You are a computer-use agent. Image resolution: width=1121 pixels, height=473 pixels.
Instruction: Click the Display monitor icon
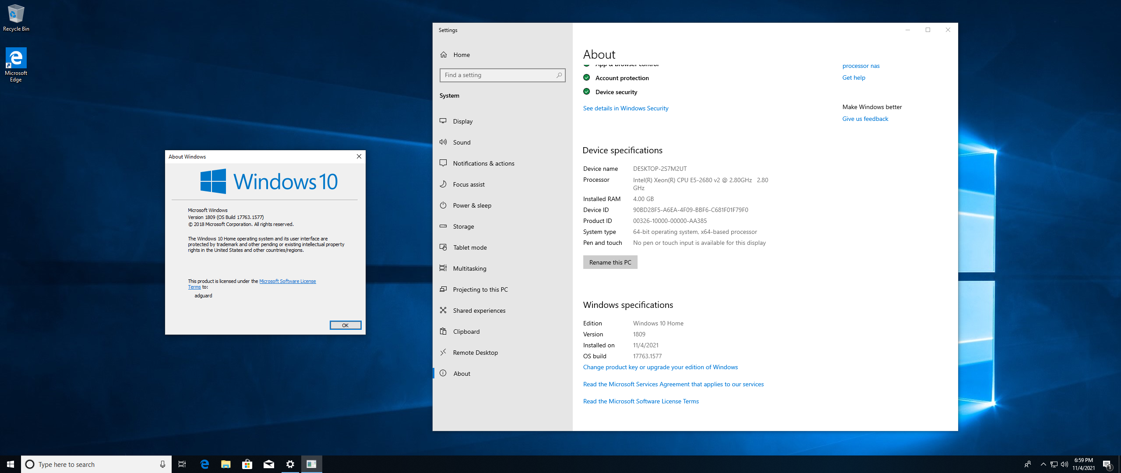(x=443, y=121)
